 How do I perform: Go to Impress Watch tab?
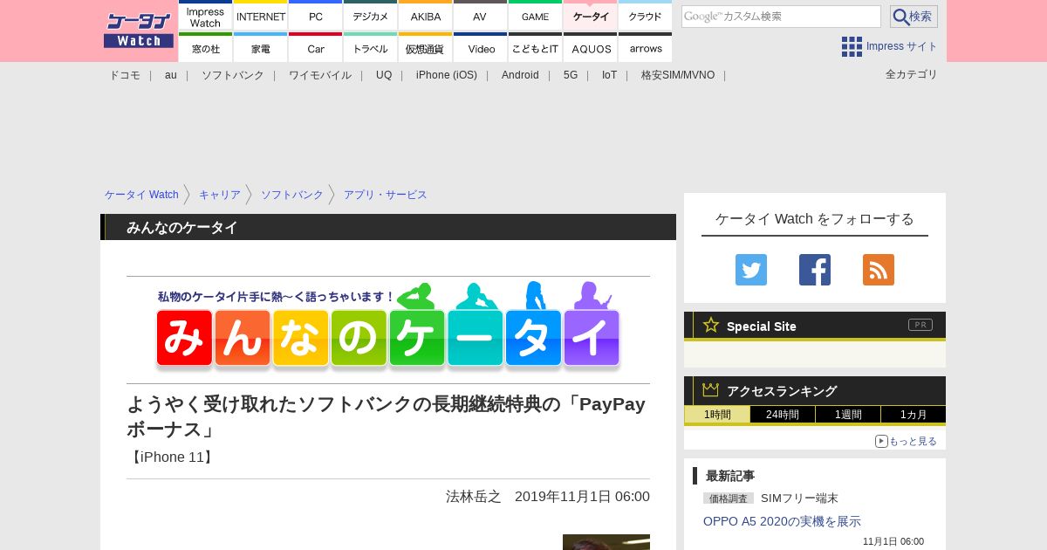coord(206,16)
